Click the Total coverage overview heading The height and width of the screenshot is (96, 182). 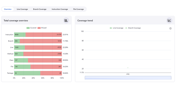click(x=16, y=21)
